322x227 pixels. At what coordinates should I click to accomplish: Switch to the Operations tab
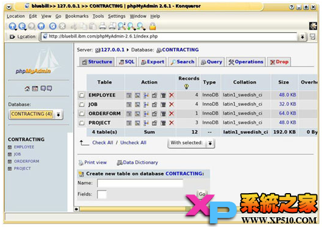(246, 62)
